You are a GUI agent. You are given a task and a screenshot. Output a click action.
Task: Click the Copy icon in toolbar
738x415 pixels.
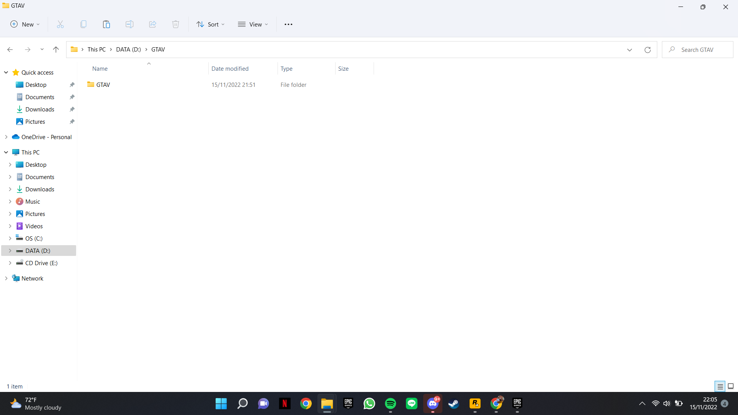coord(83,24)
